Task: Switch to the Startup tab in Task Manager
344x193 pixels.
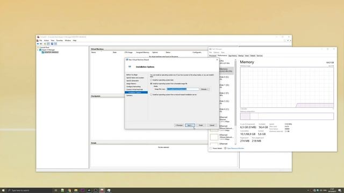Action: (241, 56)
